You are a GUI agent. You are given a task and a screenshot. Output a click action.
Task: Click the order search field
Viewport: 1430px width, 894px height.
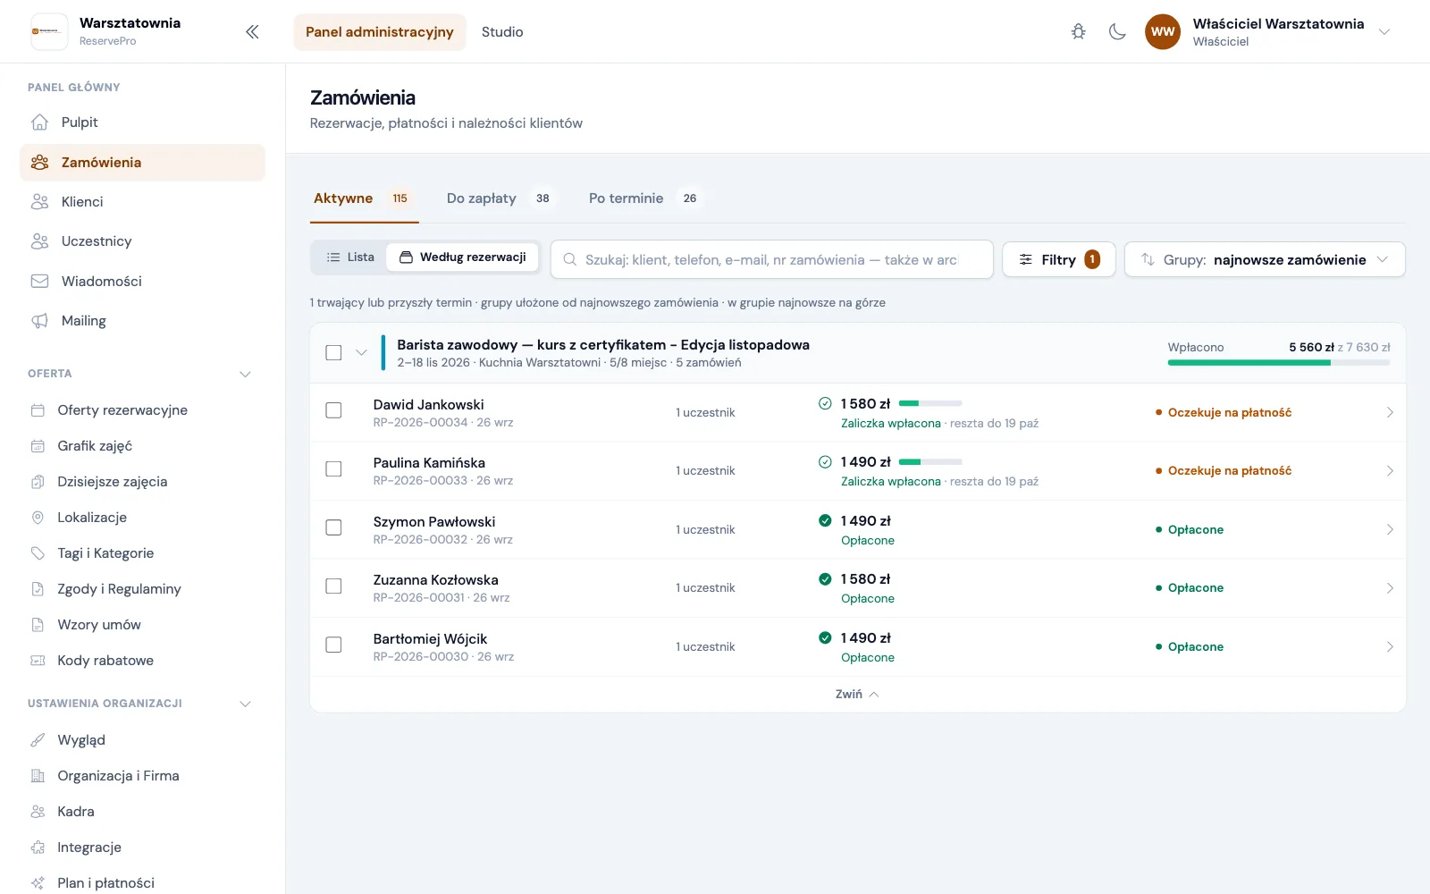click(772, 259)
